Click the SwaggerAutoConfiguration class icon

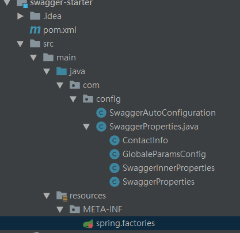[101, 113]
